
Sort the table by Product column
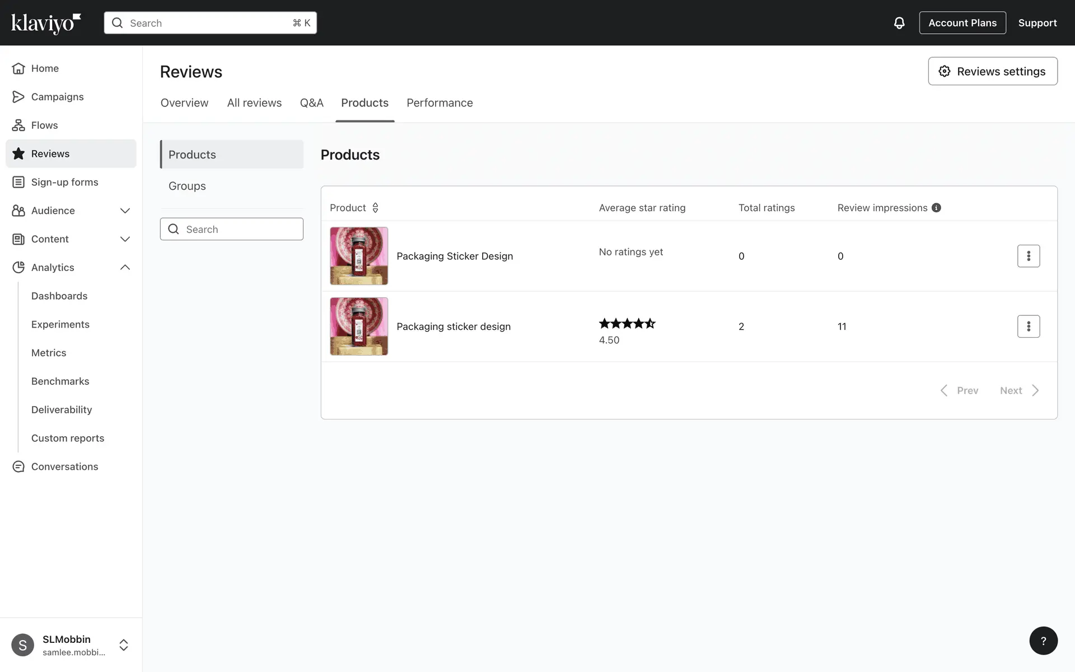(x=375, y=208)
